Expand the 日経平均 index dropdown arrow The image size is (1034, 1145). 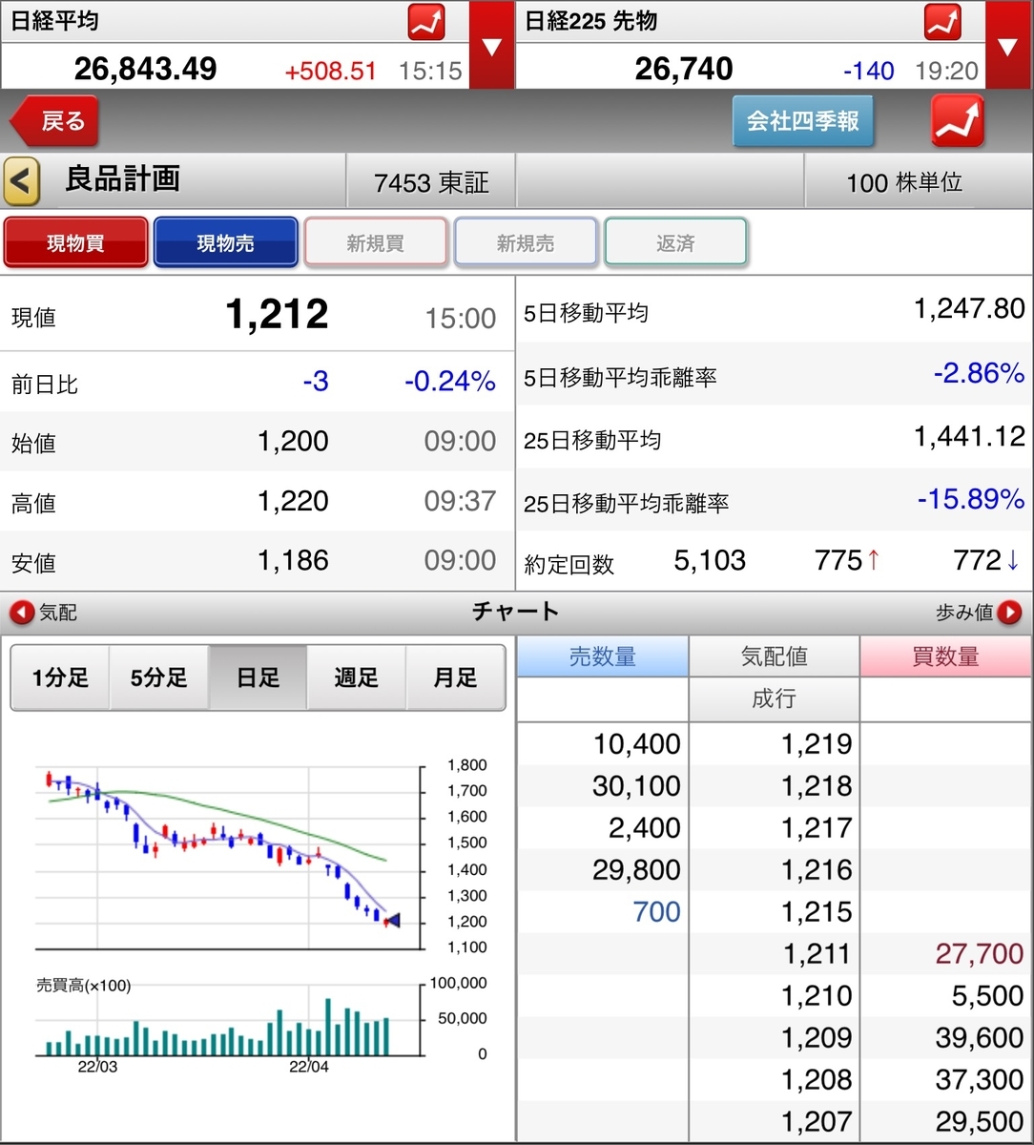[493, 45]
